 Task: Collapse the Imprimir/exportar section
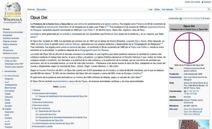click(x=3, y=58)
